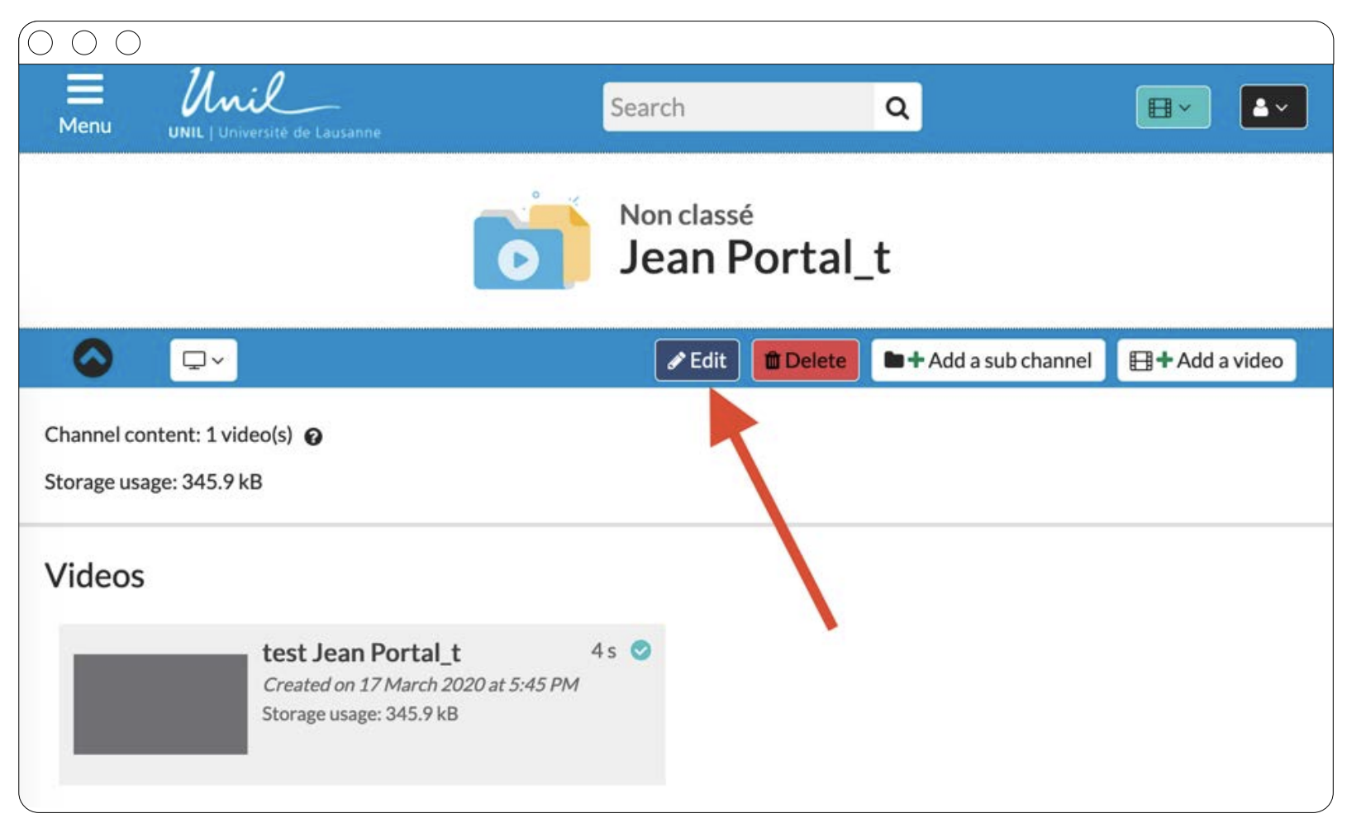This screenshot has width=1347, height=823.
Task: Click the Jean Portal_t channel title
Action: (x=754, y=258)
